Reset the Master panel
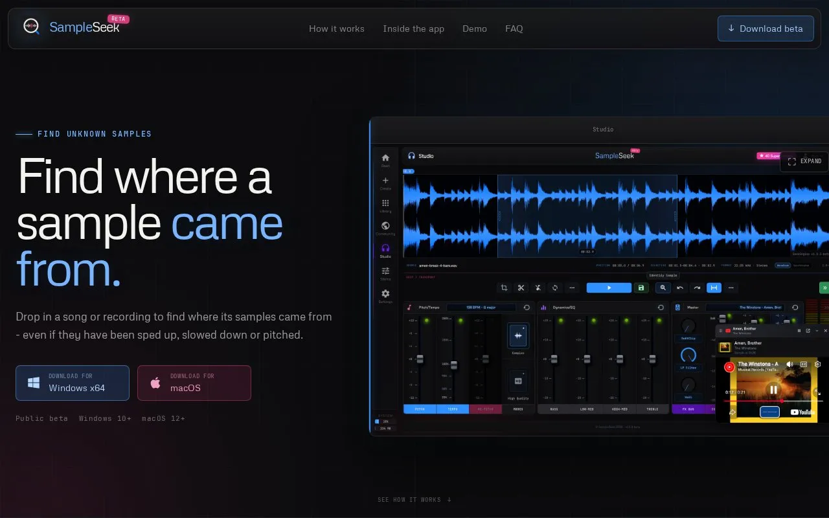Screen dimensions: 829x518 (795, 308)
